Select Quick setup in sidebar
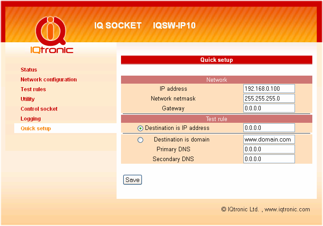323x226 pixels. click(36, 128)
